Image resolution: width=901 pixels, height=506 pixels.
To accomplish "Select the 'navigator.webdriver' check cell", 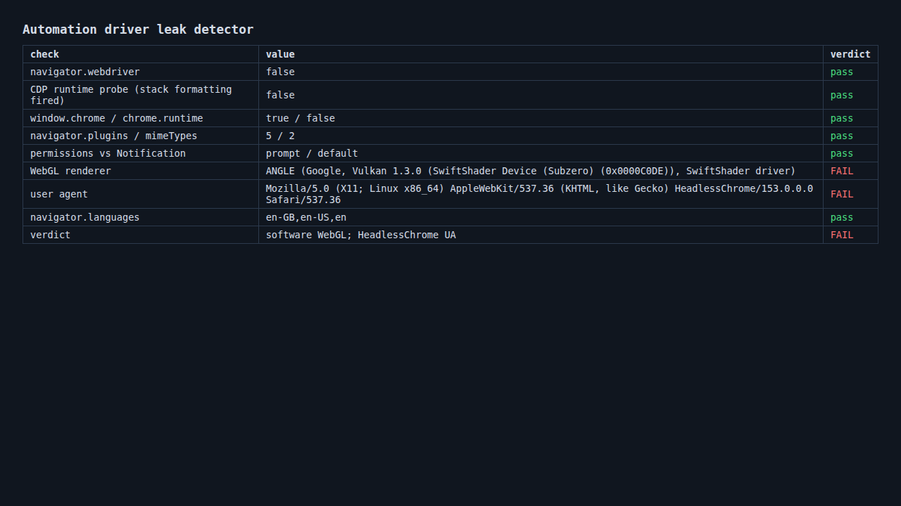I will point(141,72).
